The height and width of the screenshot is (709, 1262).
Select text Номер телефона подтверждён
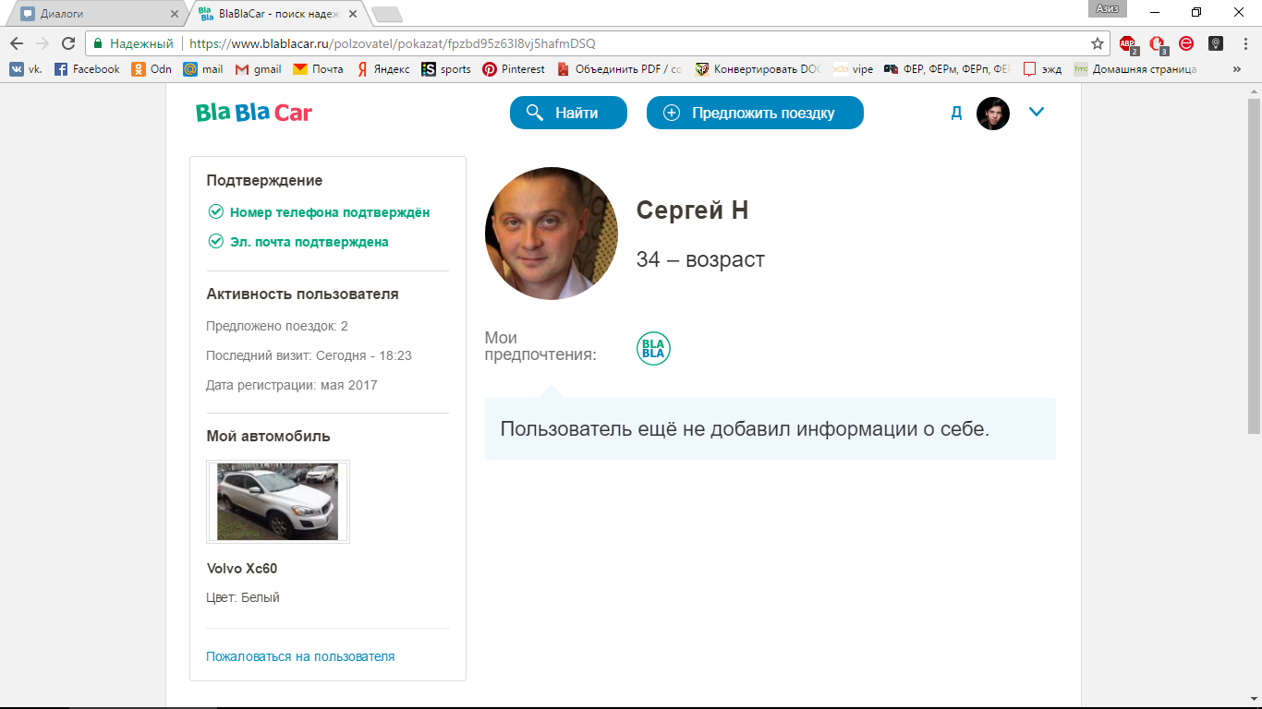330,212
